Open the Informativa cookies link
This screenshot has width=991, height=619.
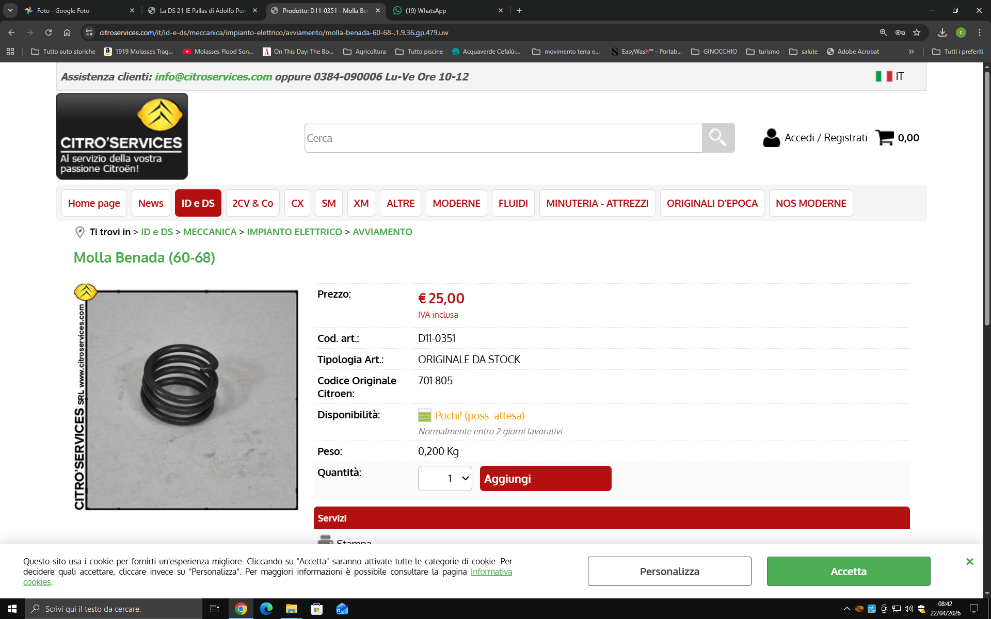(491, 572)
